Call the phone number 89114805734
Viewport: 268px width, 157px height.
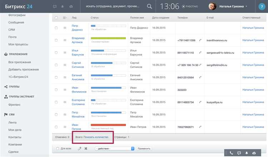pyautogui.click(x=200, y=102)
